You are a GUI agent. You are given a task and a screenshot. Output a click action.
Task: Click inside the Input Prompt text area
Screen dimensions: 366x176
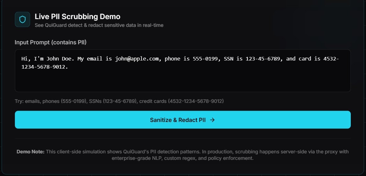pos(183,71)
